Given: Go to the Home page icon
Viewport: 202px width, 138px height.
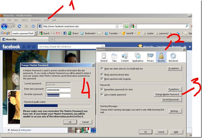Looking at the screenshot, I should [33, 26].
